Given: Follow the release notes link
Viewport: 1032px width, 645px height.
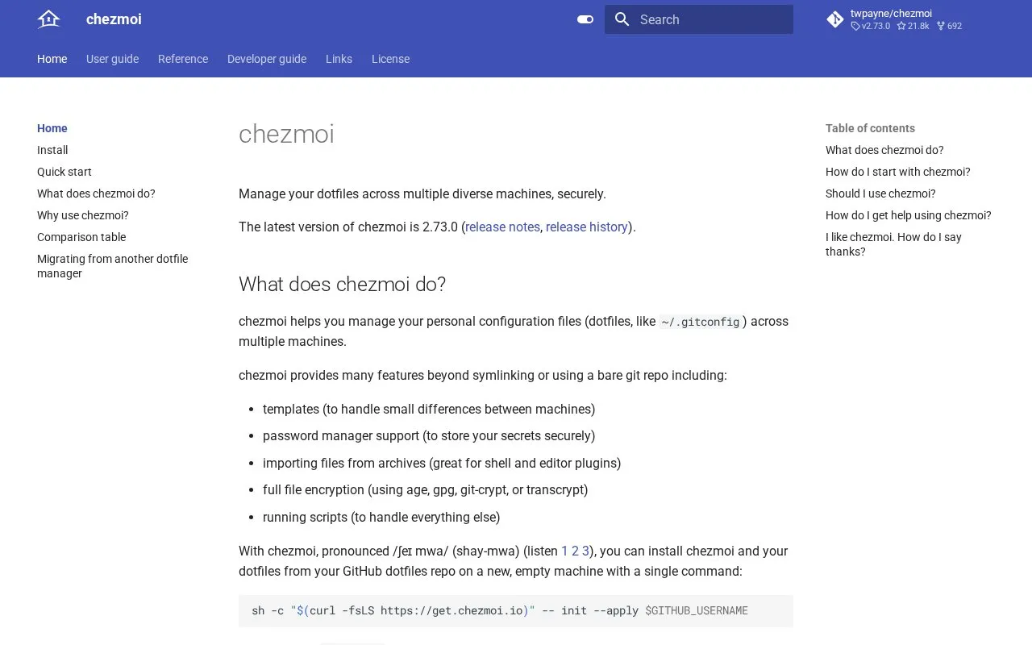Looking at the screenshot, I should point(502,227).
